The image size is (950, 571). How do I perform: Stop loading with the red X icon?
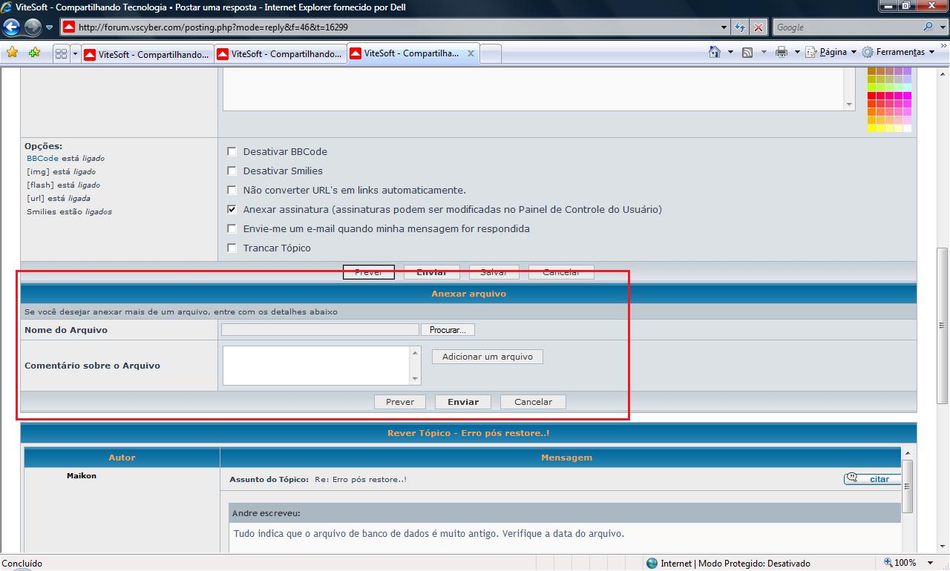758,27
